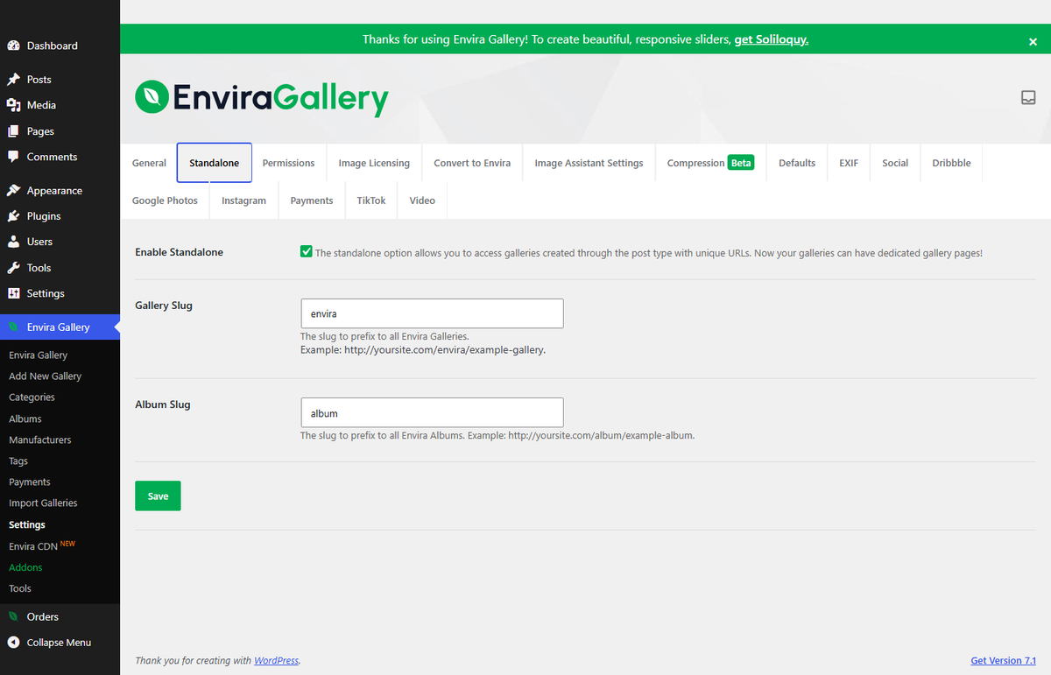
Task: Click the Get Version 7.1 link
Action: pyautogui.click(x=1004, y=660)
